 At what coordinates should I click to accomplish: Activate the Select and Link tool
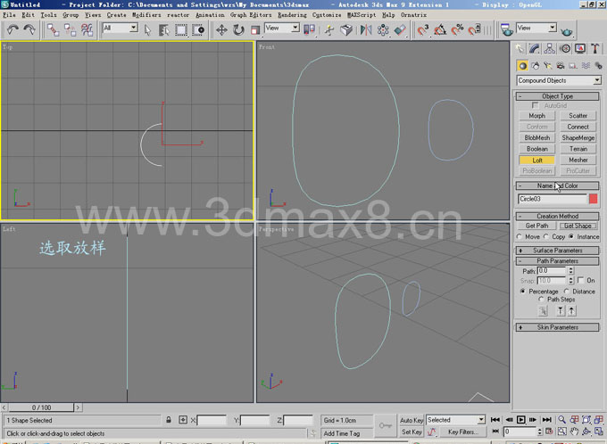click(53, 29)
